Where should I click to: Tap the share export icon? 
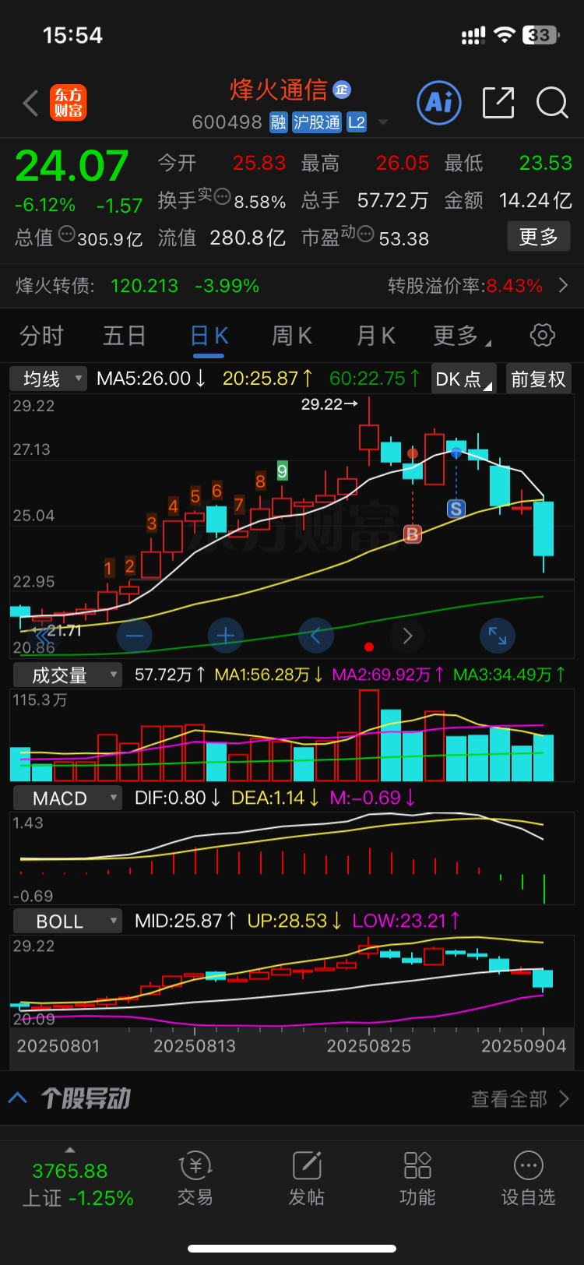click(498, 103)
